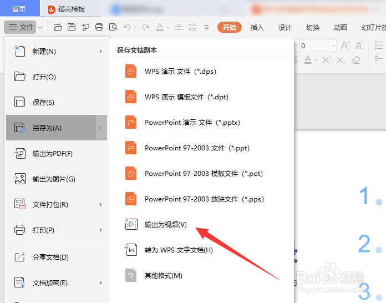Switch to the 插入 ribbon tab
386x303 pixels.
(257, 27)
